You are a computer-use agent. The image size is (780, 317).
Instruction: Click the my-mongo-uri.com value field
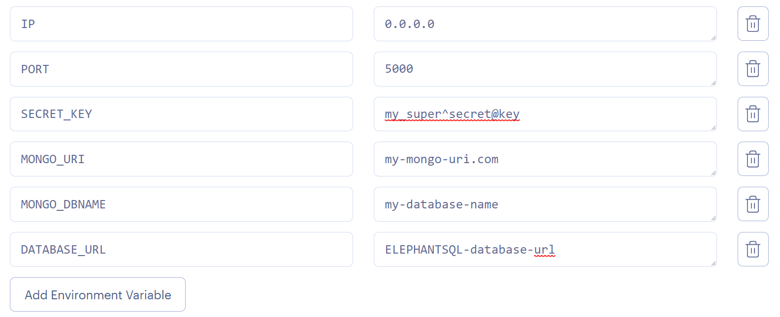[545, 159]
